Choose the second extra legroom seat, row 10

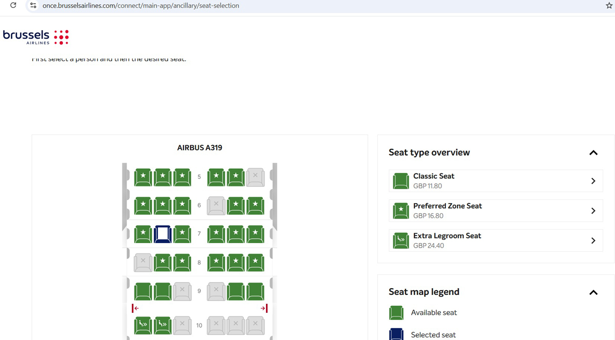(162, 325)
